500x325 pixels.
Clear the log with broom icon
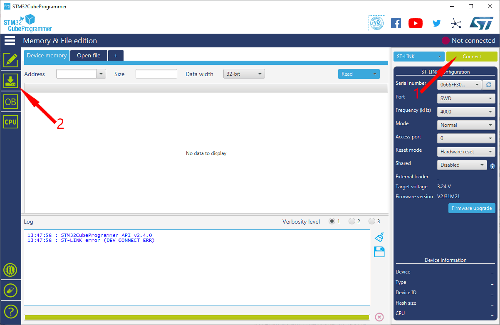379,237
